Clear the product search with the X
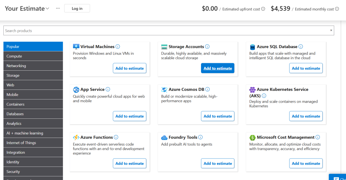The height and width of the screenshot is (180, 346). 331,30
